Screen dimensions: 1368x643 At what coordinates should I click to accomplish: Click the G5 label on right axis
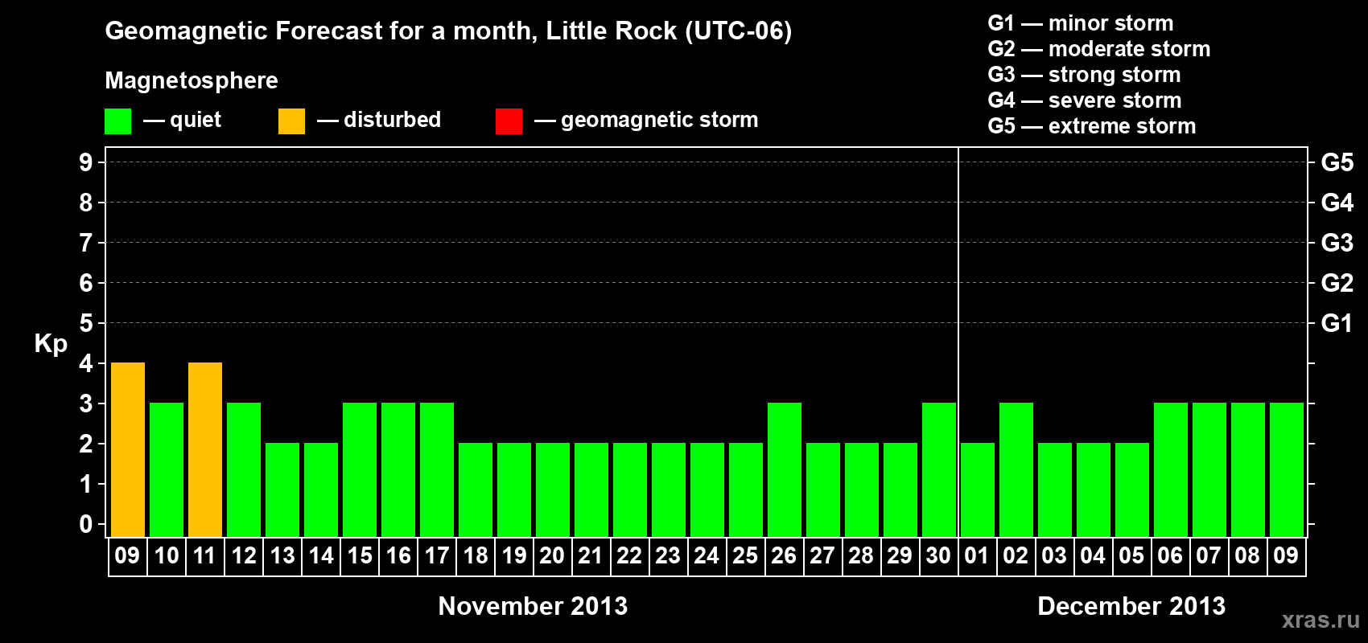click(1337, 162)
